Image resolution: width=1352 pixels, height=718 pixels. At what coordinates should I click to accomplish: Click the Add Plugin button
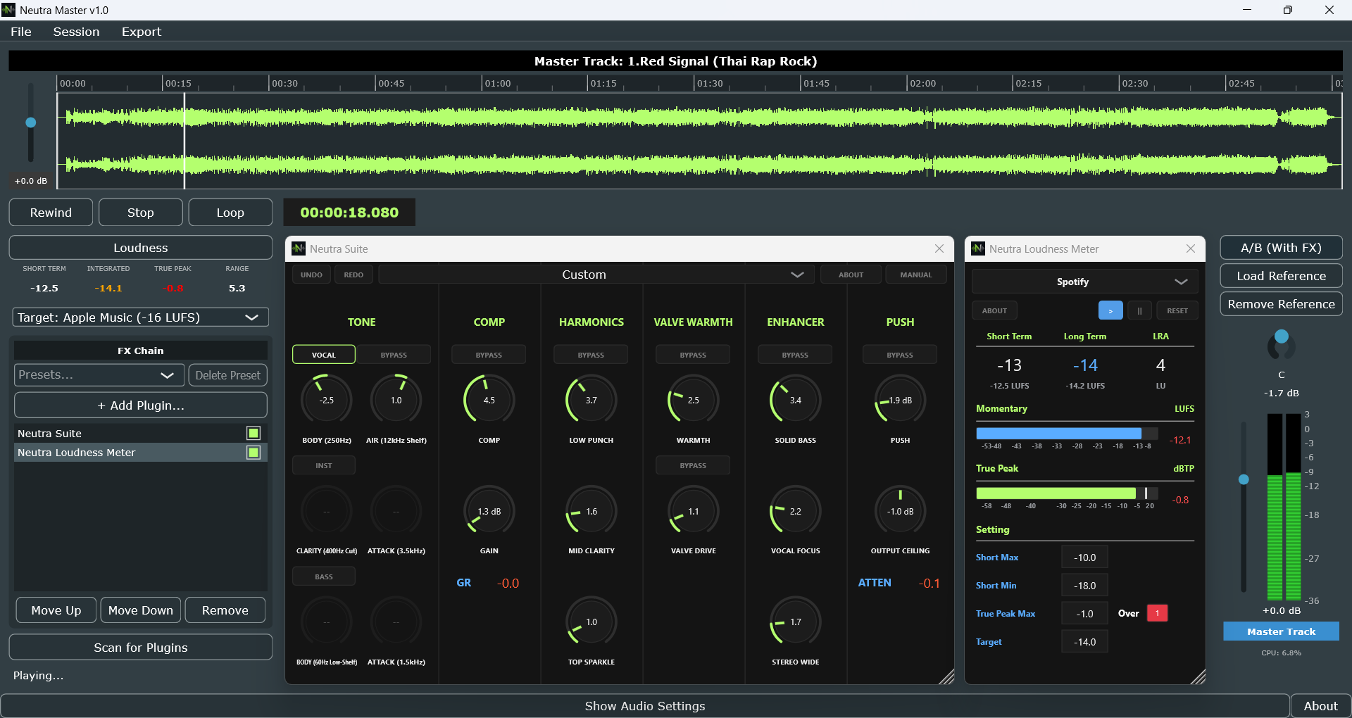[141, 405]
